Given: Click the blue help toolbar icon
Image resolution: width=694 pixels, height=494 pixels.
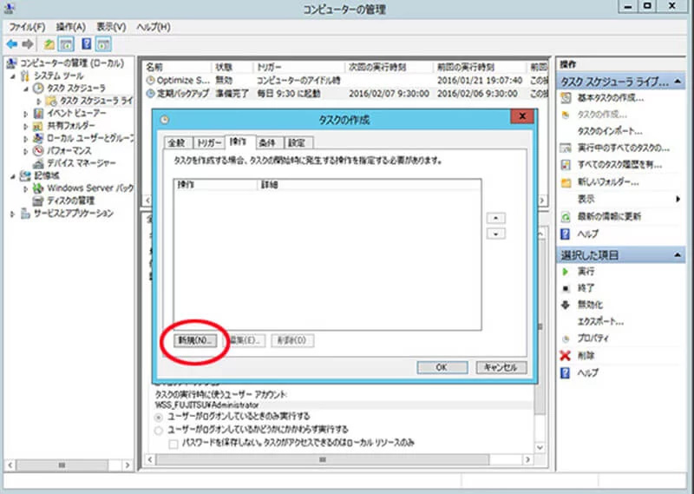Looking at the screenshot, I should pos(87,43).
